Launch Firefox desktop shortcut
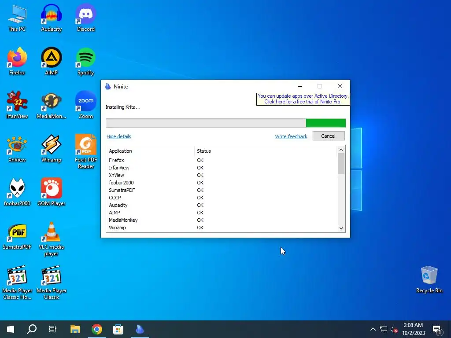Screen dimensions: 451x338 (17, 62)
